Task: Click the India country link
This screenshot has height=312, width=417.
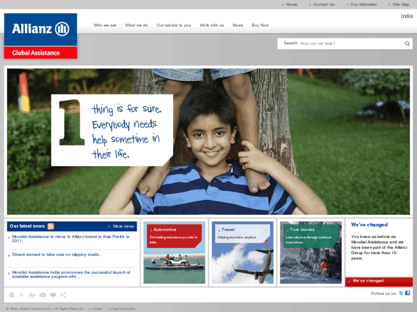Action: pyautogui.click(x=407, y=16)
